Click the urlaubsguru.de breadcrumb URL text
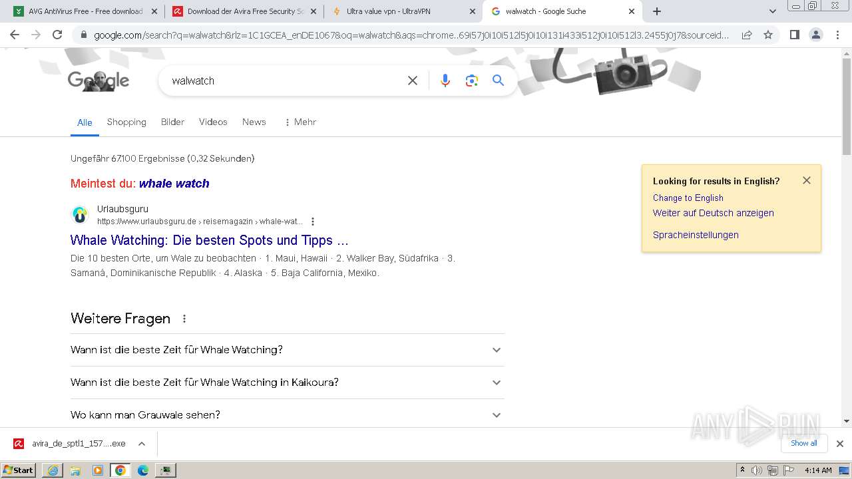Screen dimensions: 852x479 [x=200, y=222]
